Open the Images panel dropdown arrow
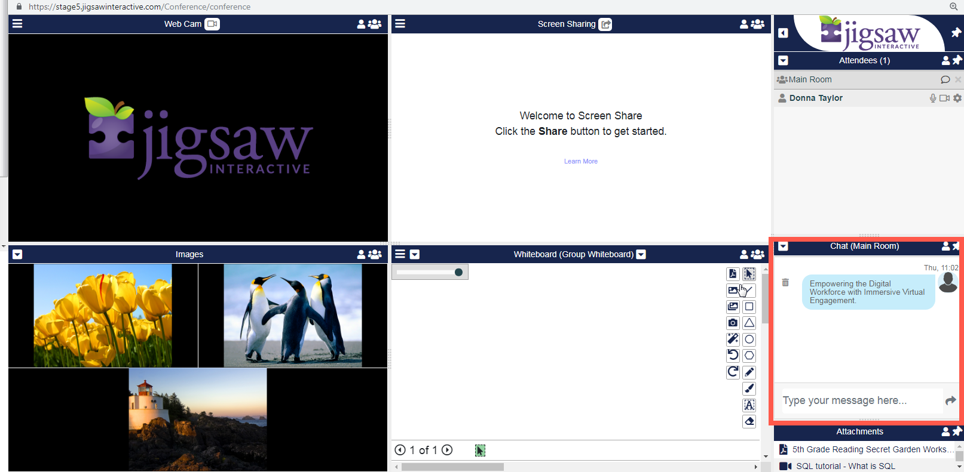Image resolution: width=964 pixels, height=472 pixels. [x=17, y=254]
